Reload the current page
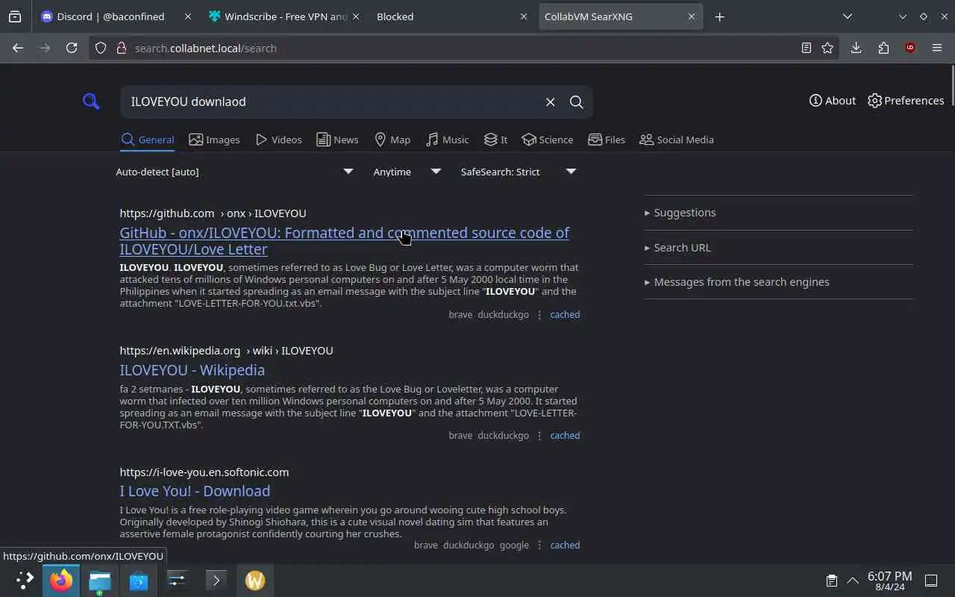Viewport: 955px width, 597px height. (72, 48)
